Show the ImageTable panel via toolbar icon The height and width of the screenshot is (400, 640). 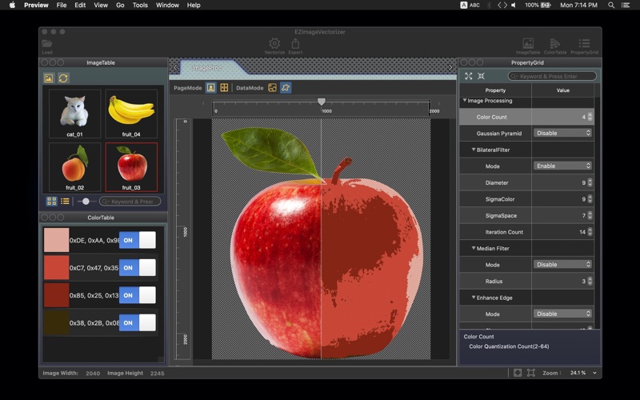[x=528, y=43]
